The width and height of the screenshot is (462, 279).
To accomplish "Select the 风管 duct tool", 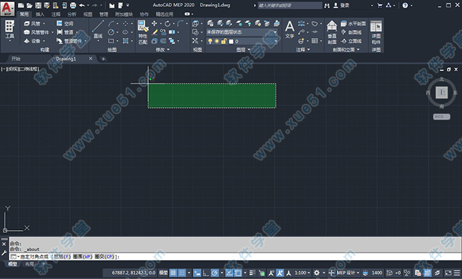I will pos(33,24).
